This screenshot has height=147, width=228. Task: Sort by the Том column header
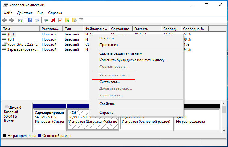[x=20, y=29]
